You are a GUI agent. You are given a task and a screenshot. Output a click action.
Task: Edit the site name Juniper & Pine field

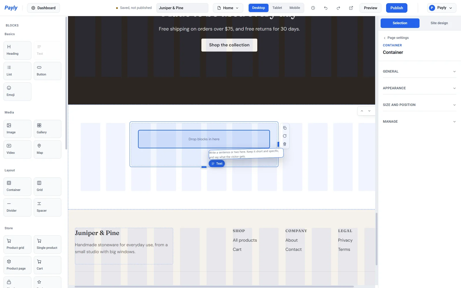point(182,8)
